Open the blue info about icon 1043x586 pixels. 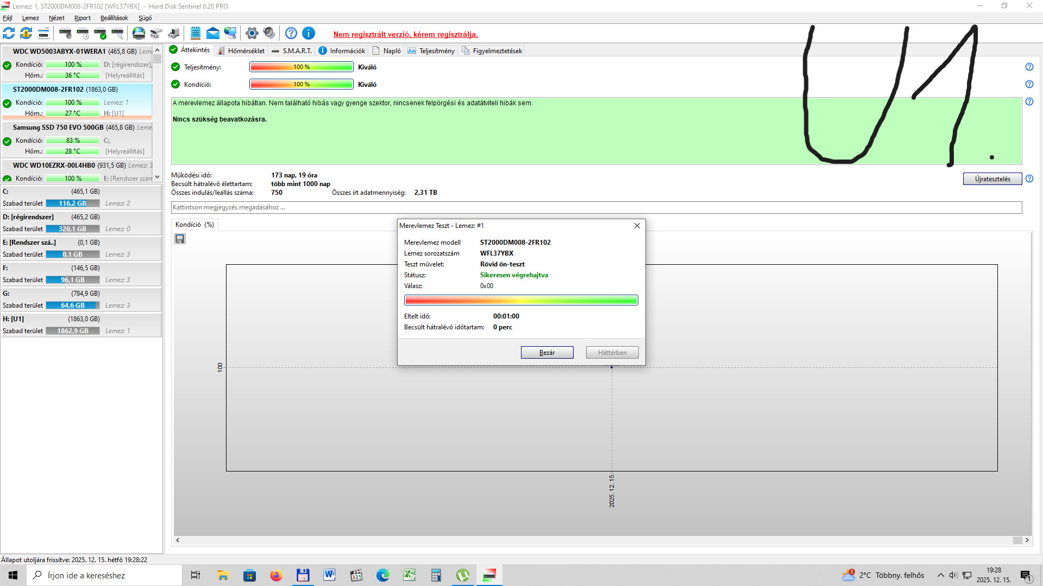pos(309,33)
